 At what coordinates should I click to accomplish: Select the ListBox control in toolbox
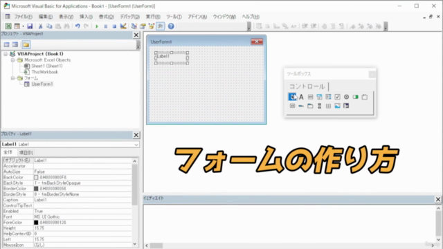click(x=328, y=97)
